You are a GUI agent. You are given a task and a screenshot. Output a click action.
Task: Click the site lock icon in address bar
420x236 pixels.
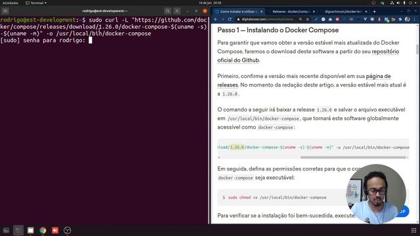click(x=238, y=19)
